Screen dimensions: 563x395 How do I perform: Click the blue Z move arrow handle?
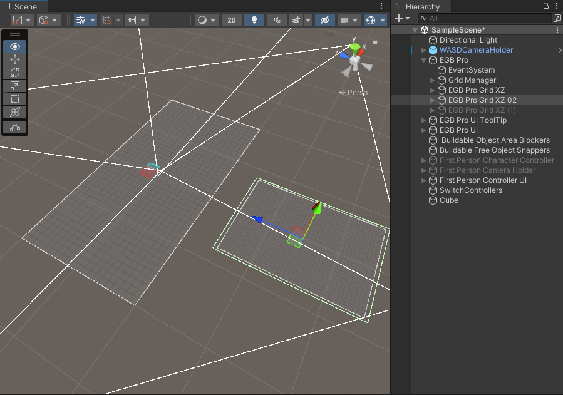[257, 219]
